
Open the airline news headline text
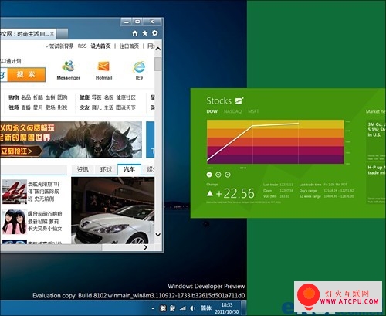[43, 192]
